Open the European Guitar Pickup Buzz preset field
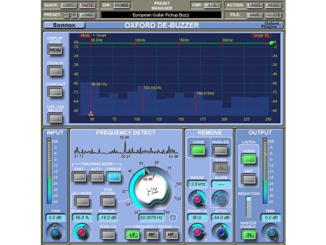Image resolution: width=326 pixels, height=245 pixels. tap(161, 15)
